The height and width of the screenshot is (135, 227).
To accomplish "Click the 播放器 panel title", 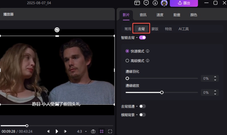I will (x=8, y=14).
